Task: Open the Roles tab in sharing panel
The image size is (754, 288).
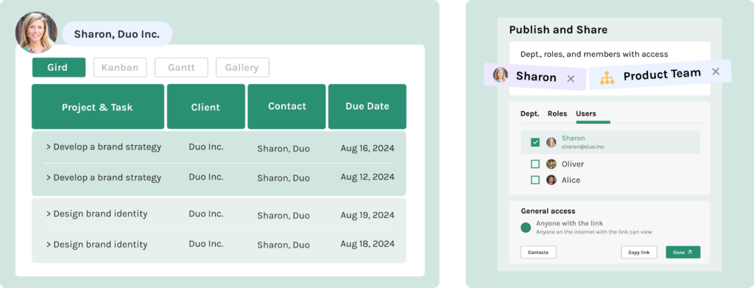Action: click(557, 114)
